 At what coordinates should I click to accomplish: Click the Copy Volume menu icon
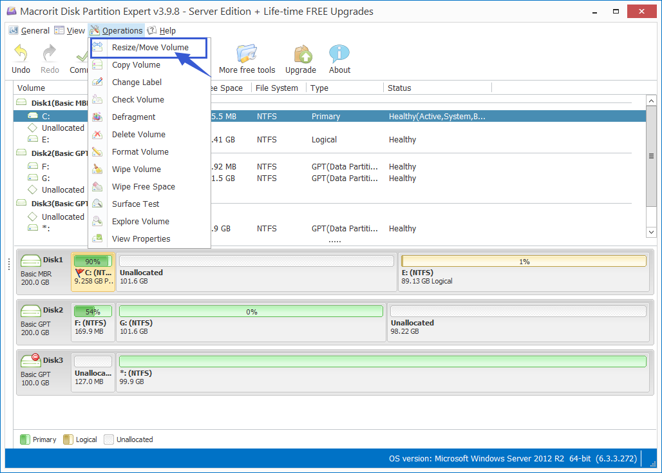97,64
